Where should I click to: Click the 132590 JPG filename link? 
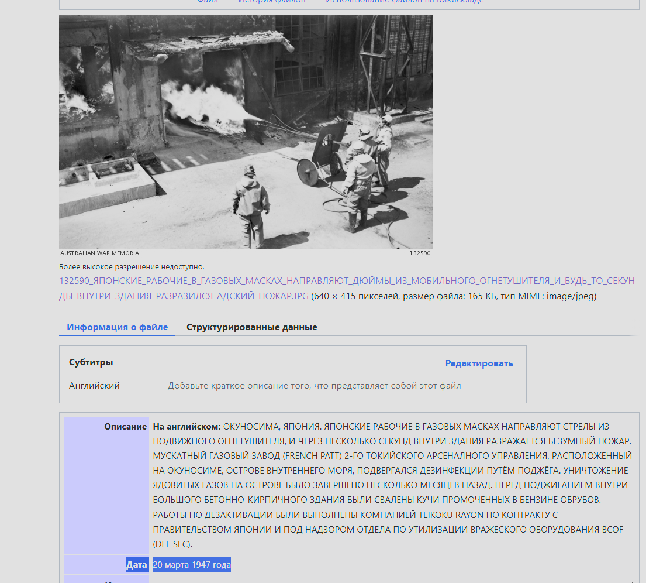(x=346, y=282)
